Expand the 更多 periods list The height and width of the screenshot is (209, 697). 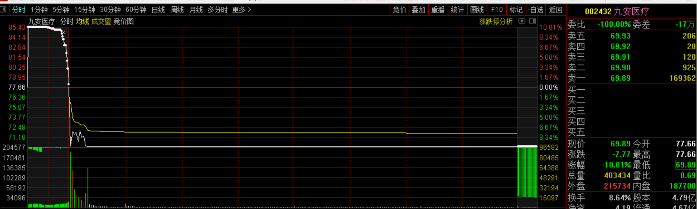[x=242, y=10]
